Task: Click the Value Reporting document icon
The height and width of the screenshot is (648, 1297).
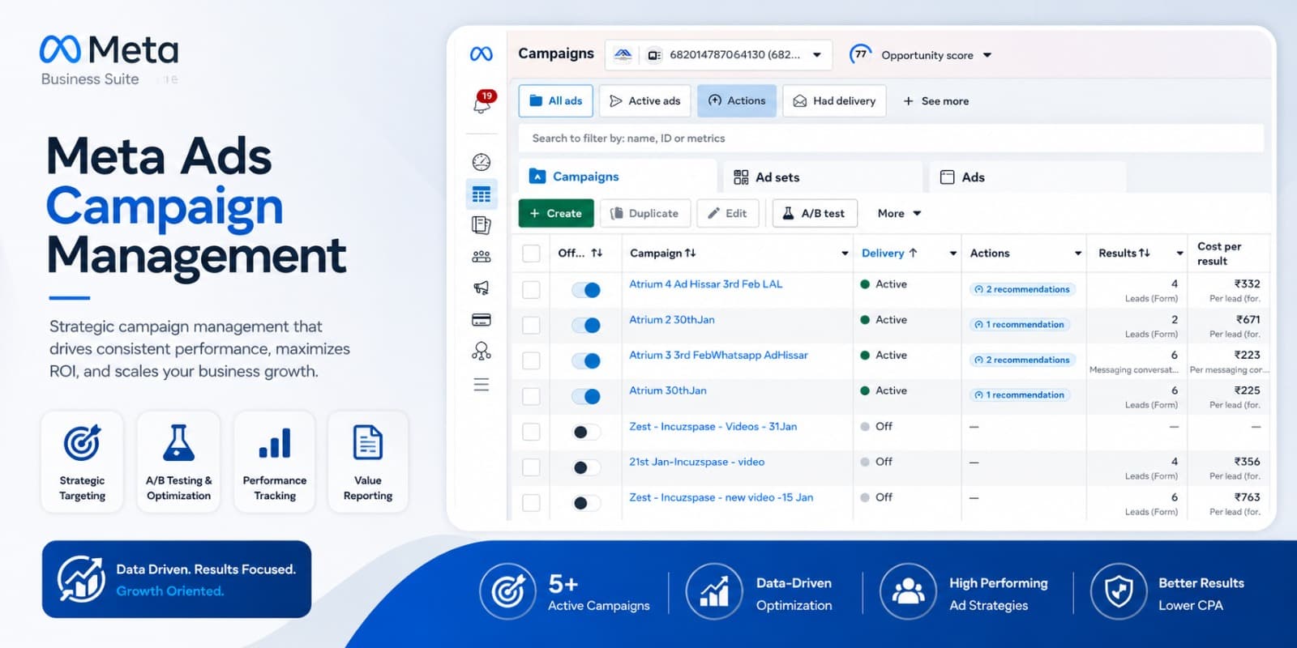Action: coord(368,442)
